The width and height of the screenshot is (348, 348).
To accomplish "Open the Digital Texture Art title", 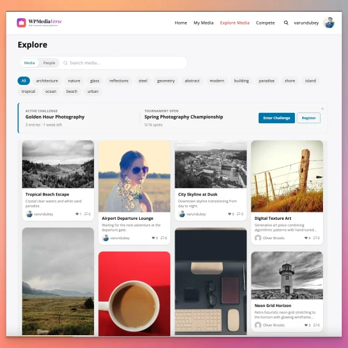I will (273, 219).
